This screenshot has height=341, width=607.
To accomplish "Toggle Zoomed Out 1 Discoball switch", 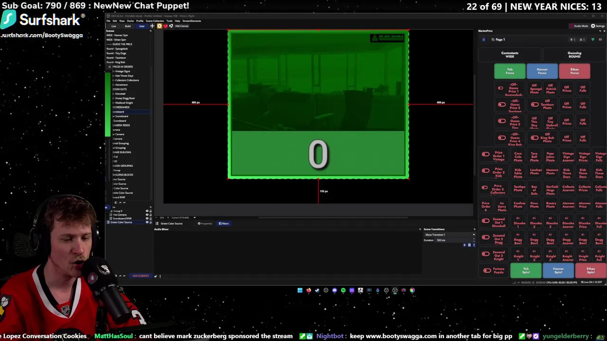I will [x=486, y=221].
